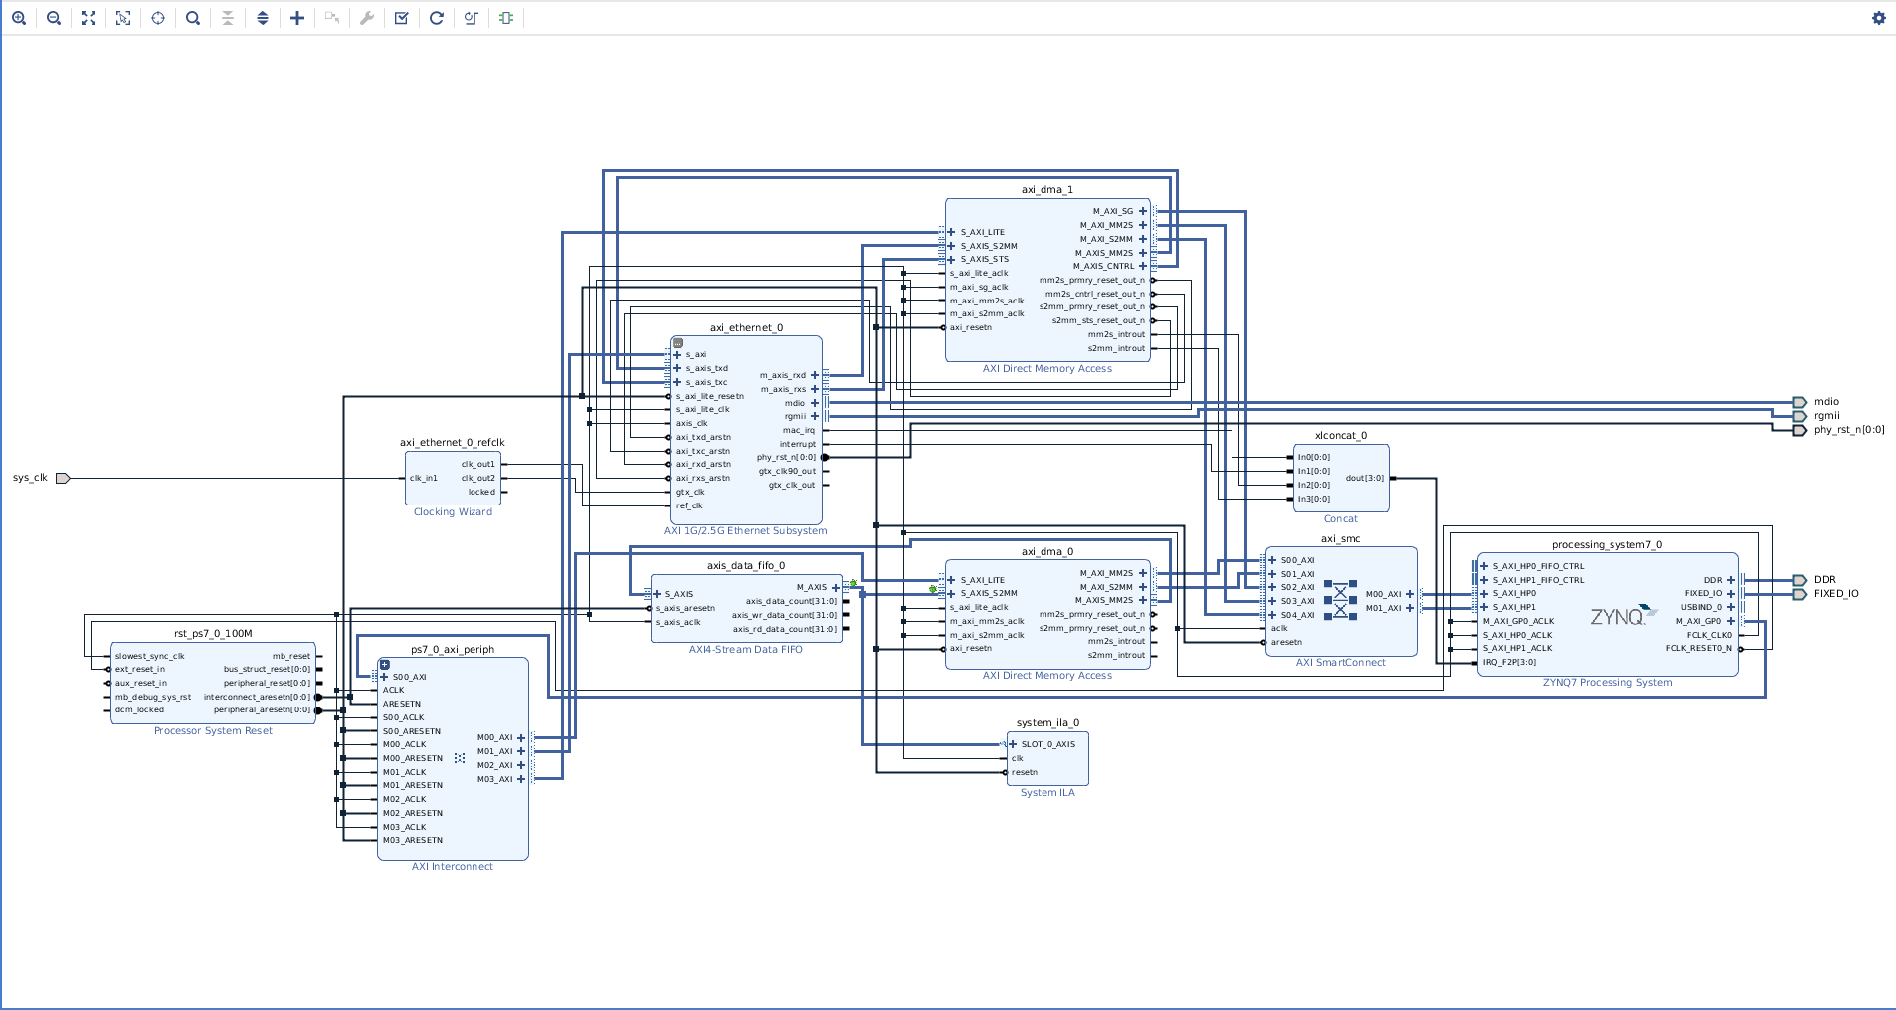Validate the design with the checkmark icon
This screenshot has height=1010, width=1896.
pos(402,17)
